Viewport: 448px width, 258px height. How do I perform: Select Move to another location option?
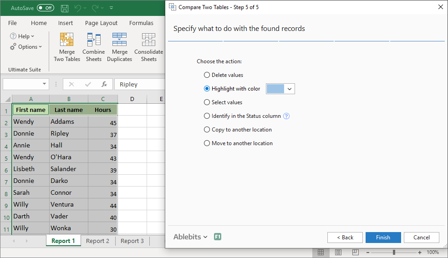click(238, 143)
